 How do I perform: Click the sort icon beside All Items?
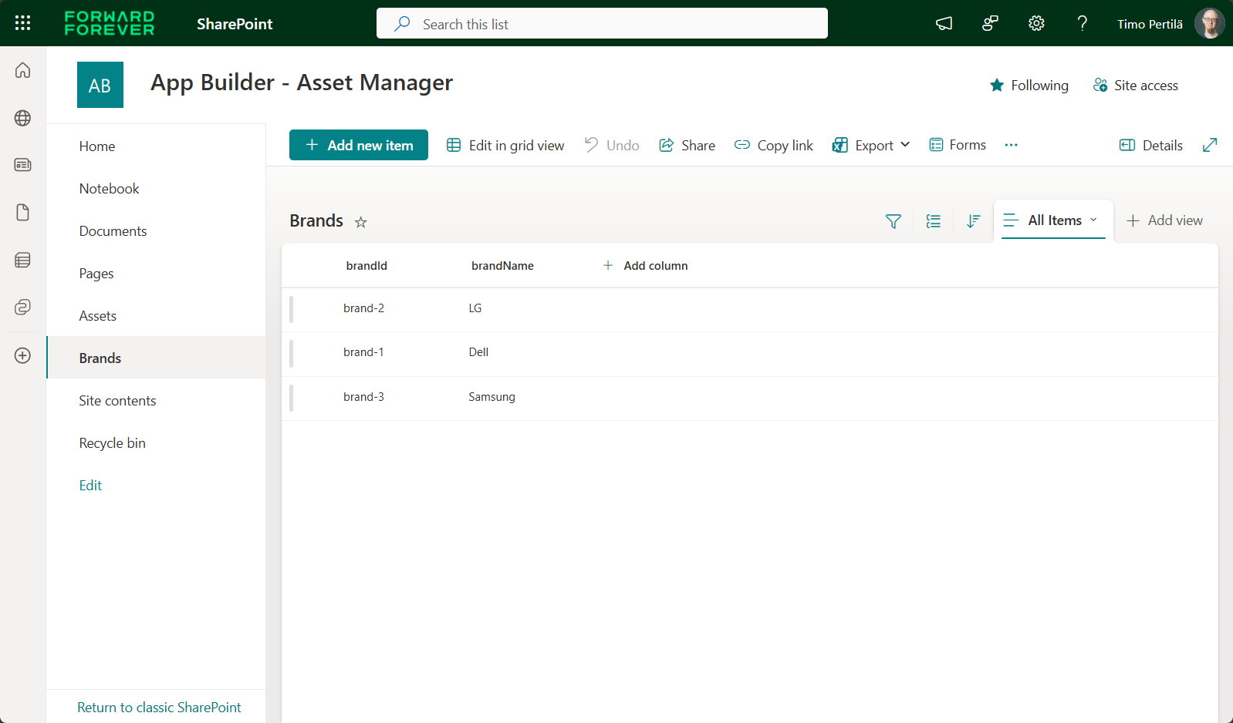973,221
